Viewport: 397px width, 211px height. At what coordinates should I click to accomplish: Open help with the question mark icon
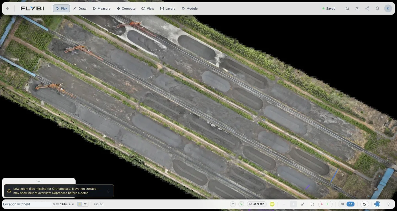pyautogui.click(x=233, y=204)
